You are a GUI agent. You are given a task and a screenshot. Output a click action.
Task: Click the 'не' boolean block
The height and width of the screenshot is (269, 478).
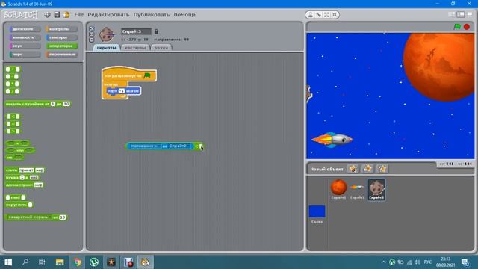pos(14,158)
